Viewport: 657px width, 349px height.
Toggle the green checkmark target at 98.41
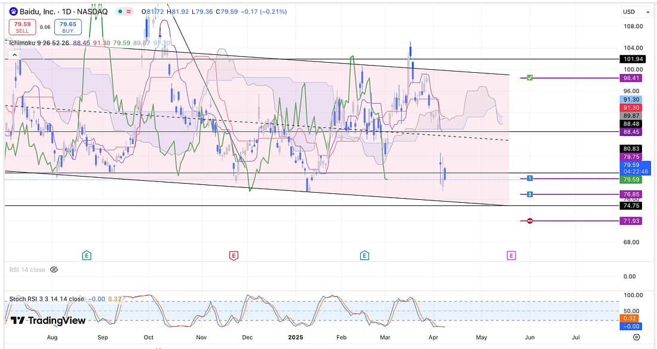[530, 78]
